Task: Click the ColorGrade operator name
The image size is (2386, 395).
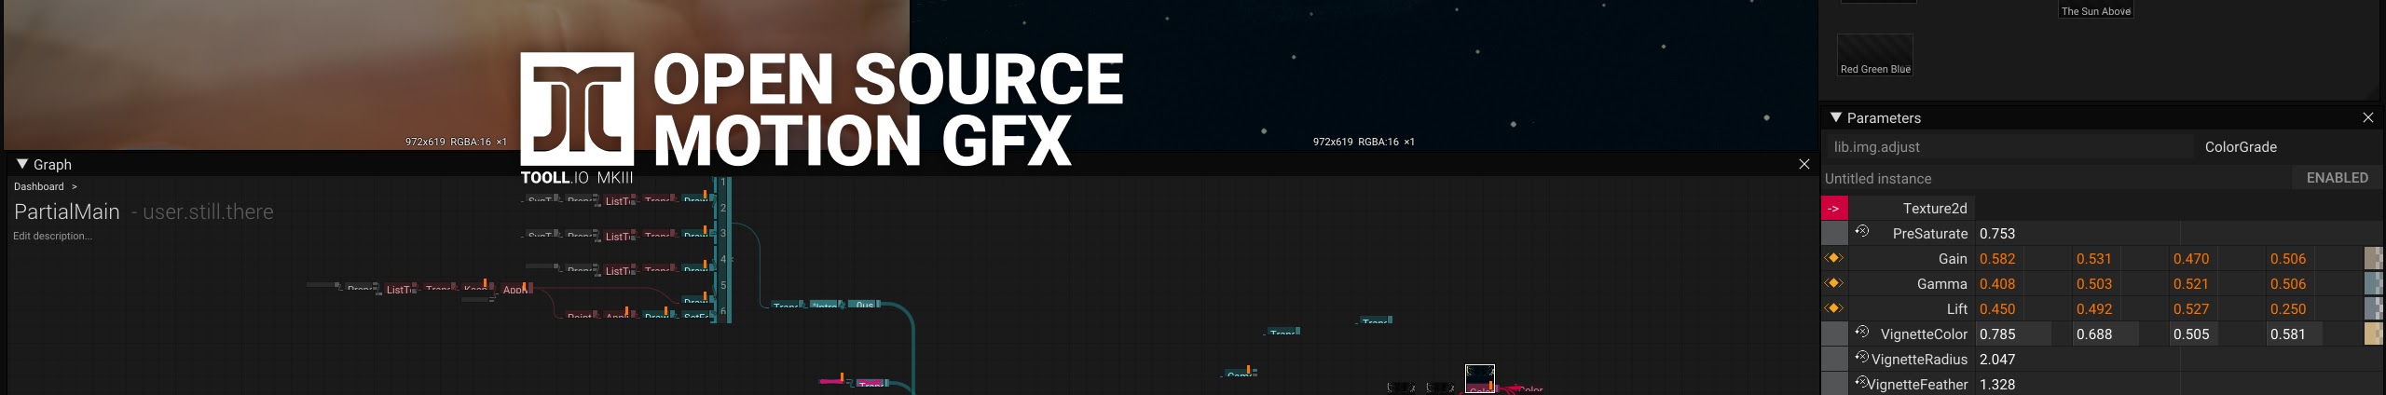Action: [2241, 147]
